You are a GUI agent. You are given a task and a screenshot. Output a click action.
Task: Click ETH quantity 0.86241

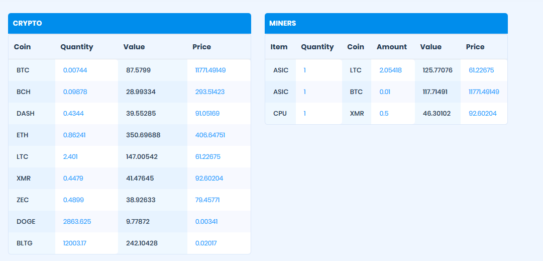pyautogui.click(x=74, y=135)
